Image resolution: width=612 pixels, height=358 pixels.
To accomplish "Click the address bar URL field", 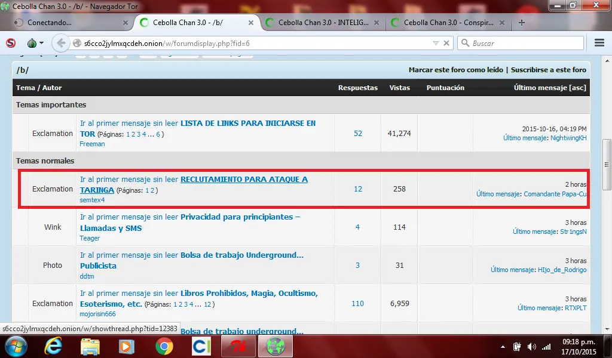I will (x=258, y=43).
